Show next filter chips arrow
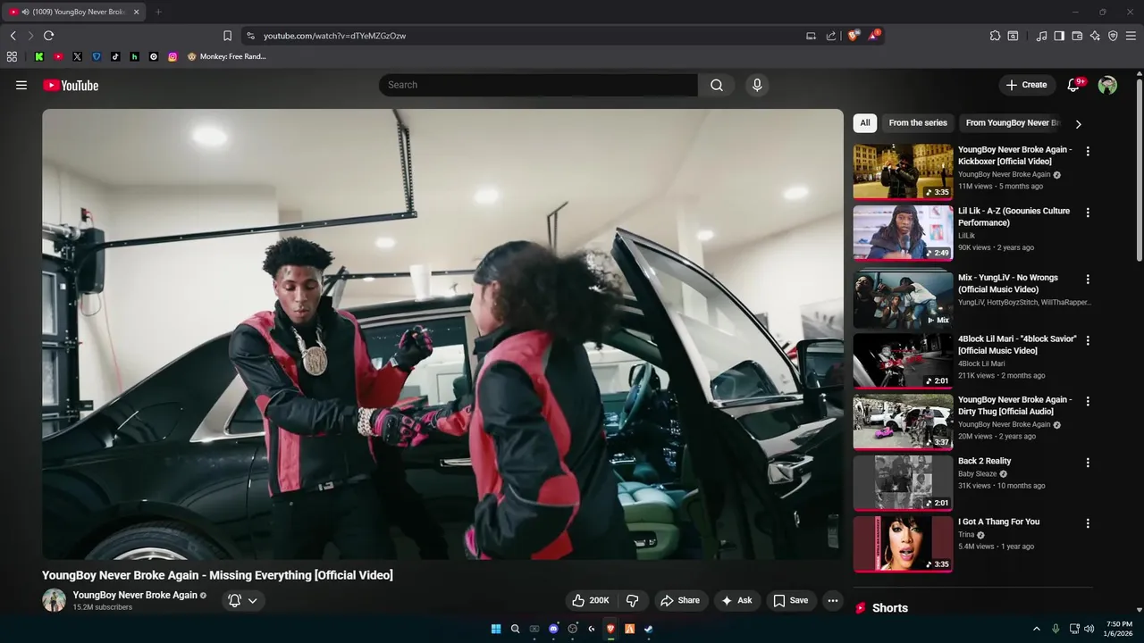The image size is (1144, 643). pyautogui.click(x=1078, y=124)
